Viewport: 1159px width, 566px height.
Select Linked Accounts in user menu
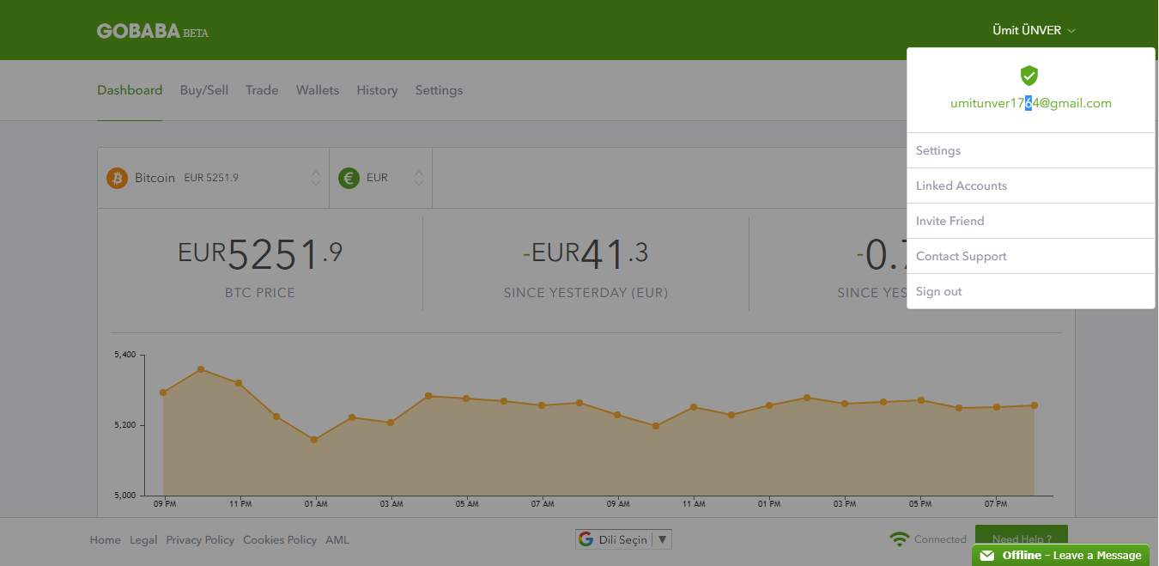tap(1030, 186)
